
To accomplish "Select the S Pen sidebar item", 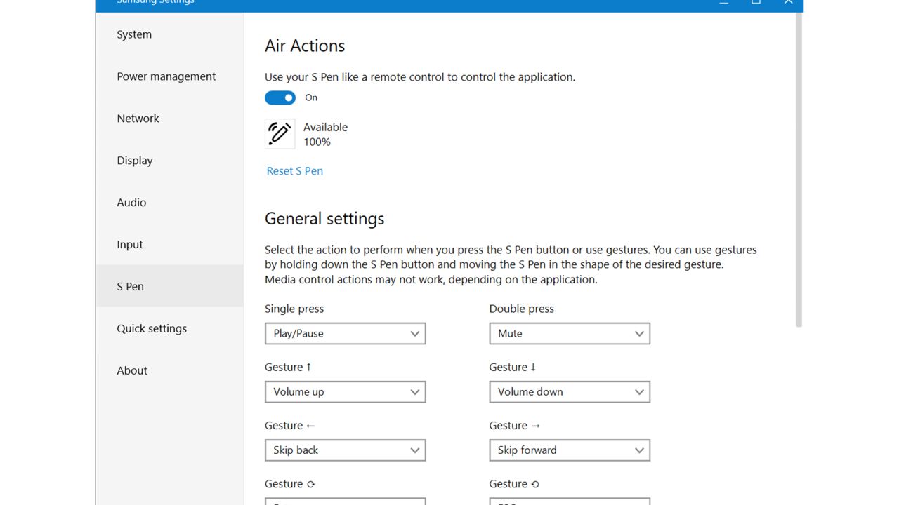I will (x=169, y=286).
